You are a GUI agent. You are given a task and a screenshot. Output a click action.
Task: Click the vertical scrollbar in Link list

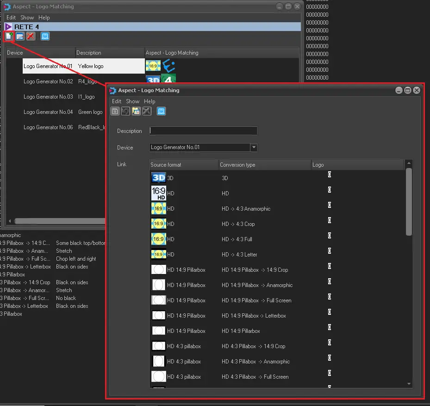pos(409,201)
